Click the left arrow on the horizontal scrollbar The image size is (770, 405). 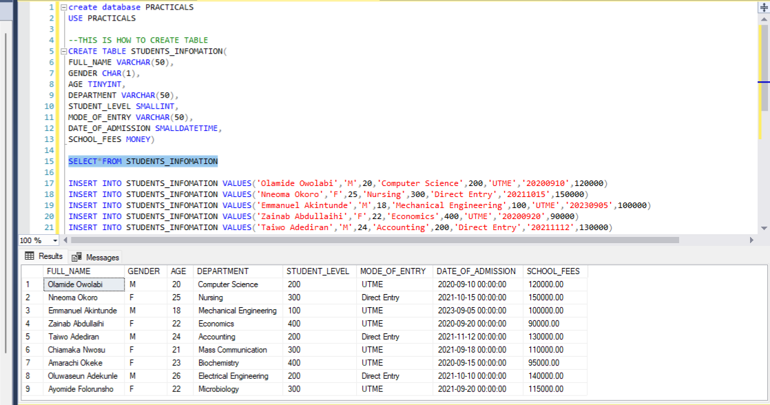point(64,241)
